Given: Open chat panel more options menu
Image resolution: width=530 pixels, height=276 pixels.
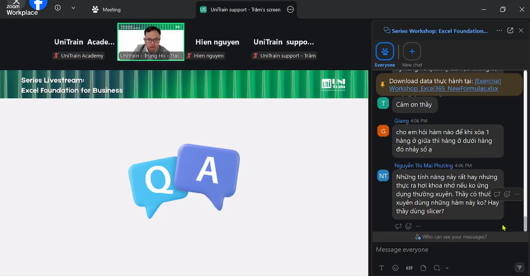Looking at the screenshot, I should click(499, 31).
